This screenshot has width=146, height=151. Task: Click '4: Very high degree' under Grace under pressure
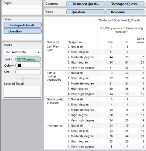pyautogui.click(x=81, y=120)
